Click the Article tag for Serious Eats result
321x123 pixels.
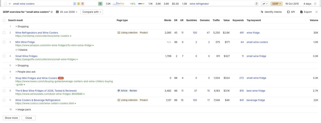click(123, 91)
